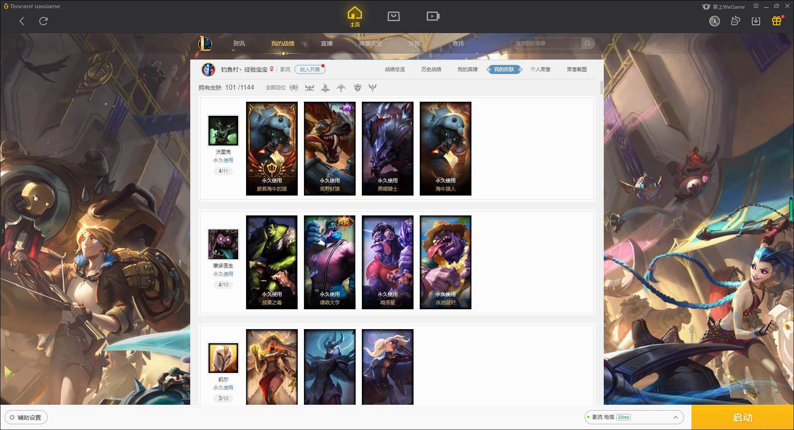This screenshot has height=430, width=794.
Task: Click the 4/11 count under 沃里克
Action: [x=223, y=171]
